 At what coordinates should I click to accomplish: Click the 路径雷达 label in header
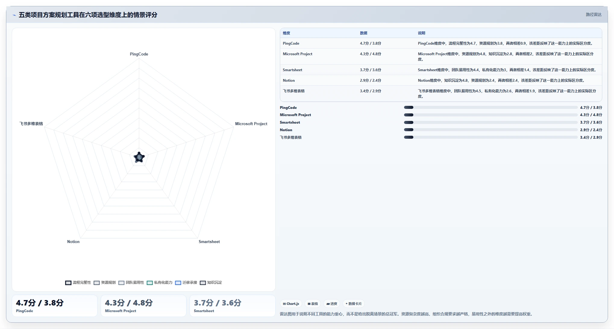594,14
